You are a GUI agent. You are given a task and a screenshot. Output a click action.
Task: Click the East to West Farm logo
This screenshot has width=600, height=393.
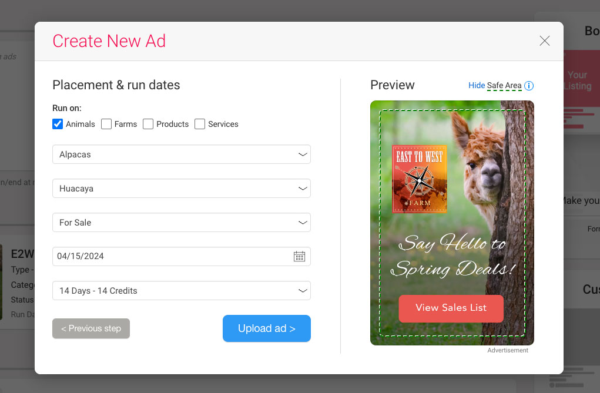pyautogui.click(x=420, y=179)
